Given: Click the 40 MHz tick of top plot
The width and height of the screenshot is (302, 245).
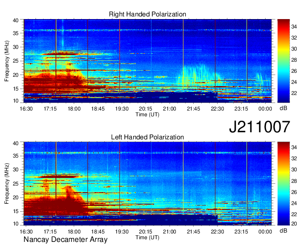Looking at the screenshot, I should (x=16, y=20).
